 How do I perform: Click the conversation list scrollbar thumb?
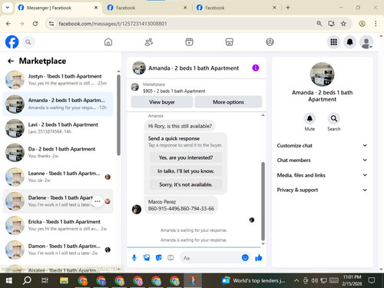[x=118, y=115]
